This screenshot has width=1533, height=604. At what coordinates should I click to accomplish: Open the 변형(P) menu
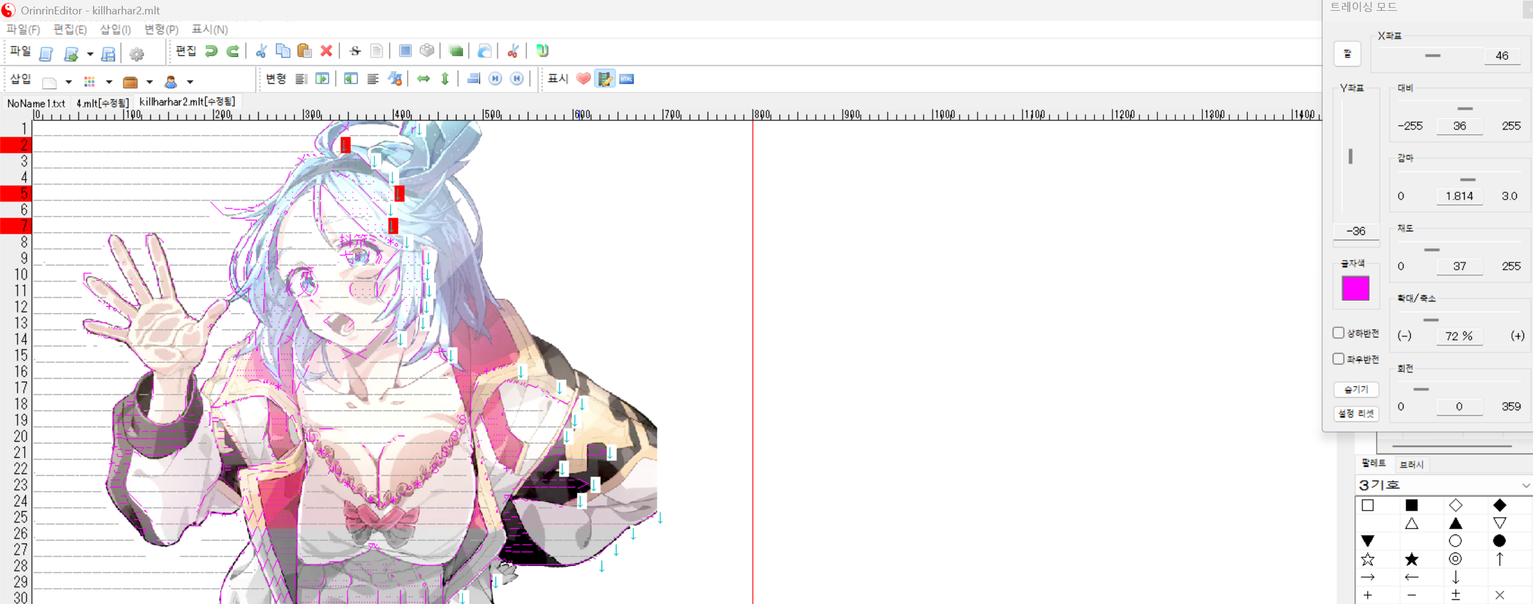tap(161, 29)
